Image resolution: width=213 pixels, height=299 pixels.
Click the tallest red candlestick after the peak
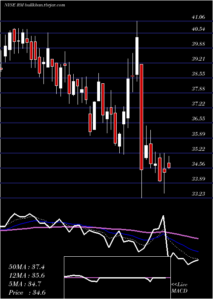141,117
